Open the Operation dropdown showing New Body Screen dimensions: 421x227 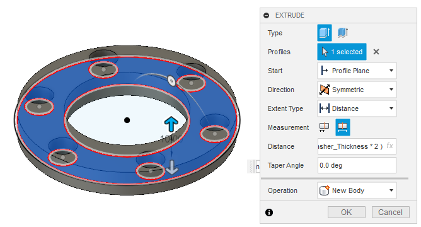357,190
